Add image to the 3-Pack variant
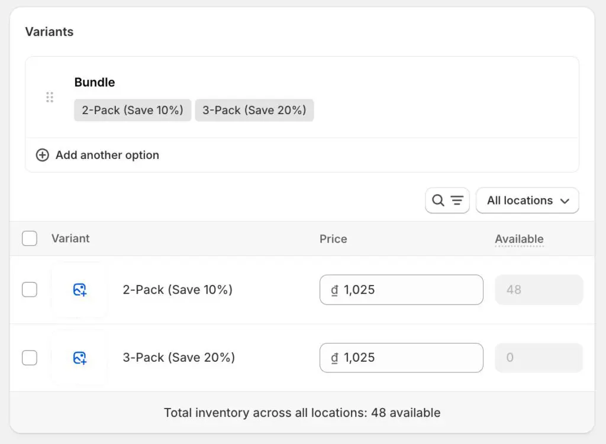Screen dimensions: 606x444 pos(80,358)
